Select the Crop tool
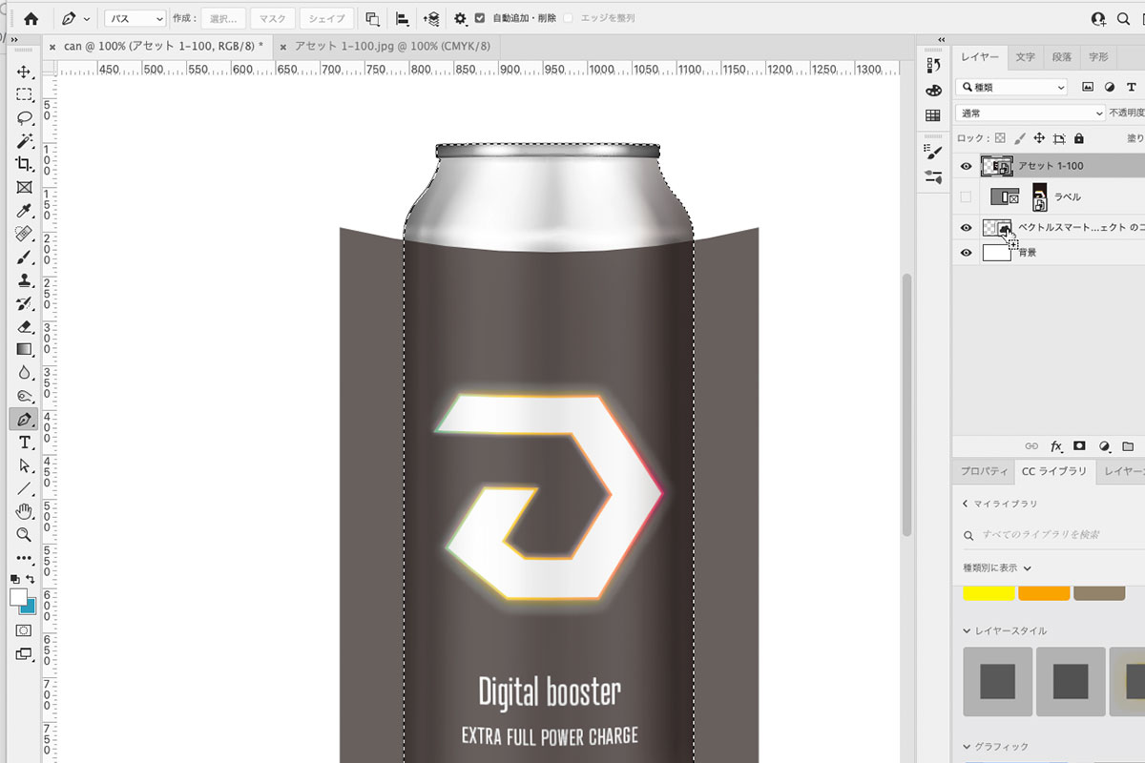 (25, 164)
